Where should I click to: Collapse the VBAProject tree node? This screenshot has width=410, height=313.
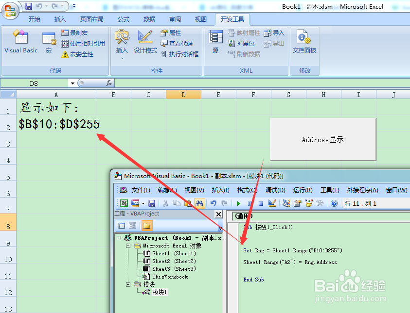coord(119,238)
